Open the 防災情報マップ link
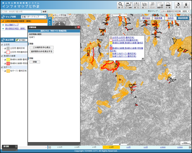Screen dimensions: 192x153 click(x=12, y=25)
